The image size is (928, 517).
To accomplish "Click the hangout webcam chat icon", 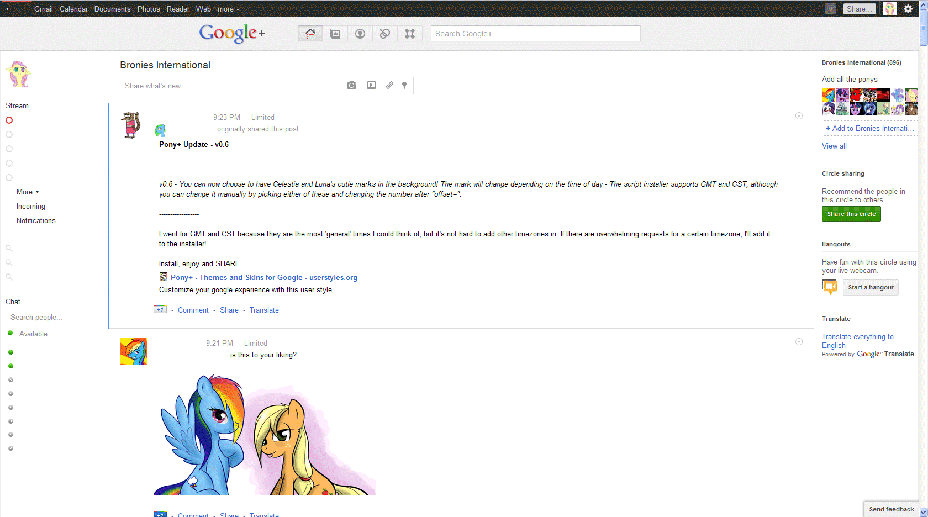I will [830, 287].
